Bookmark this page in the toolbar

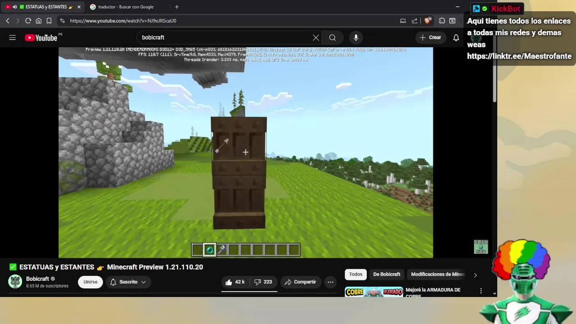point(49,21)
